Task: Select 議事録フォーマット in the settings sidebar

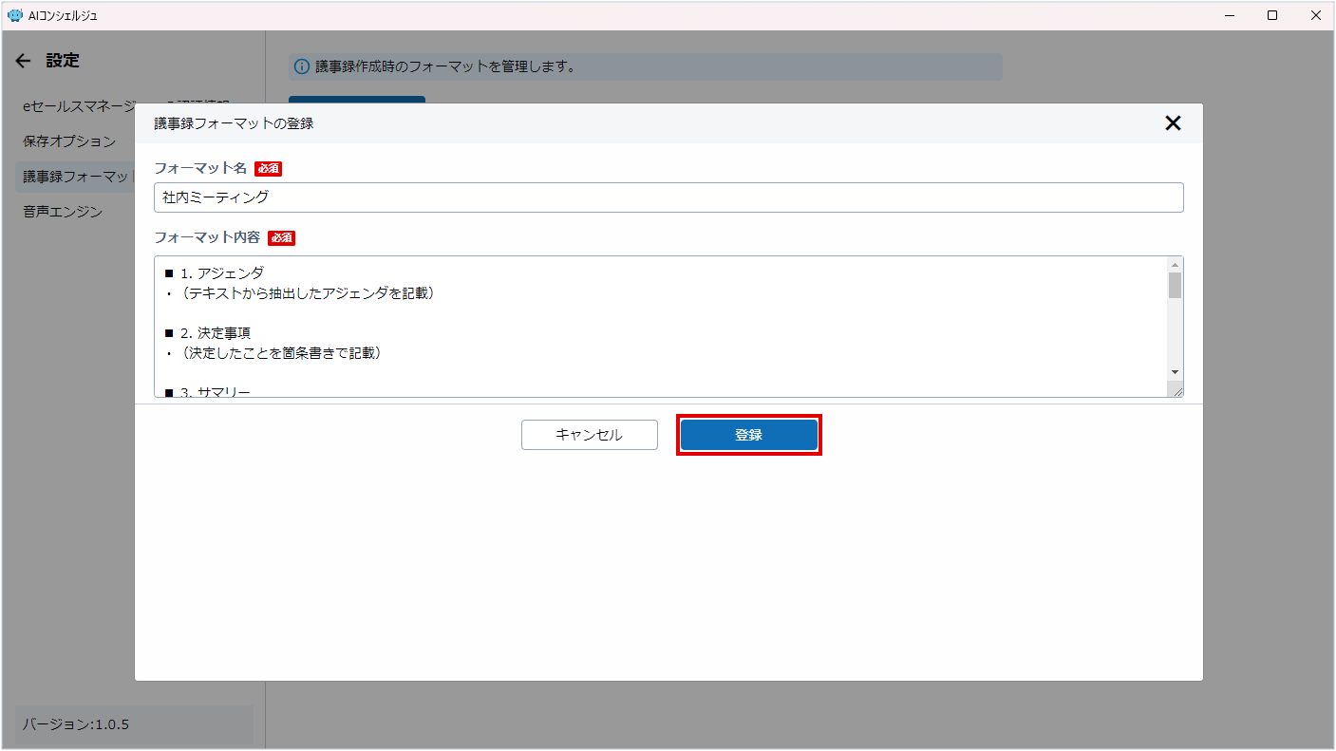Action: coord(74,177)
